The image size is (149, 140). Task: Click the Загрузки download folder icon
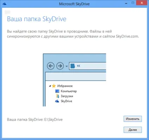coord(58,96)
